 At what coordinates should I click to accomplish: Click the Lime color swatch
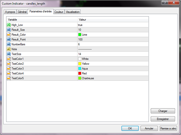click(80, 35)
